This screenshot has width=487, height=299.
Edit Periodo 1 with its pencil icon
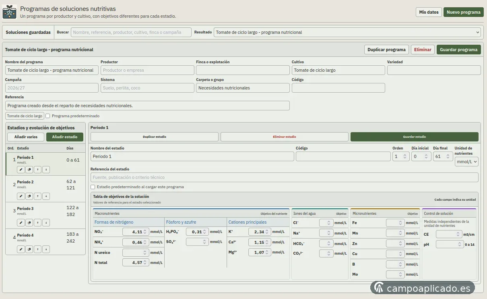(21, 170)
